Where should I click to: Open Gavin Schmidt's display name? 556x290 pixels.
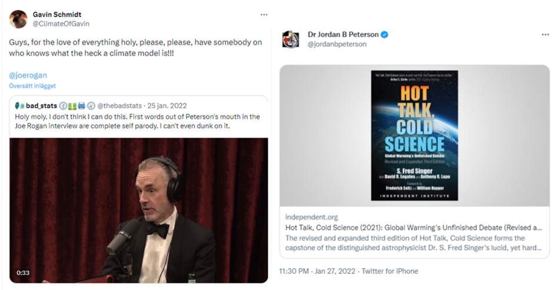point(57,15)
